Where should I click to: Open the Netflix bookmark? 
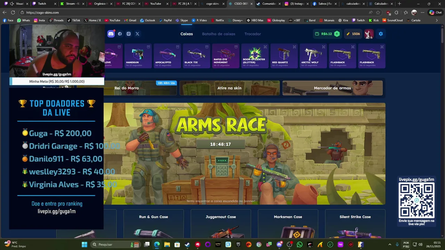click(217, 20)
